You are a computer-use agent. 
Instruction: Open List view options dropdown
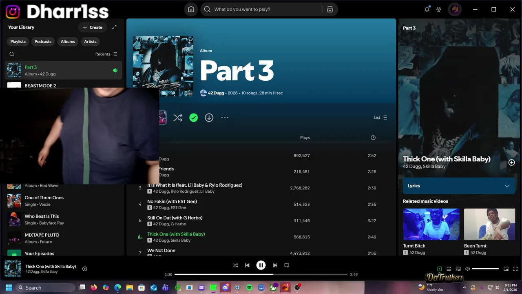pyautogui.click(x=380, y=118)
